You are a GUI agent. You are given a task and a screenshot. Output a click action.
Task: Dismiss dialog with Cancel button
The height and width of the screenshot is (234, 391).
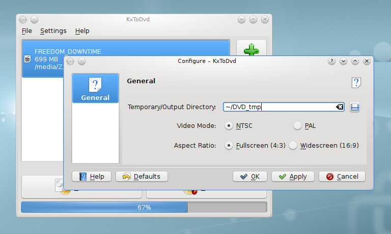coord(342,177)
